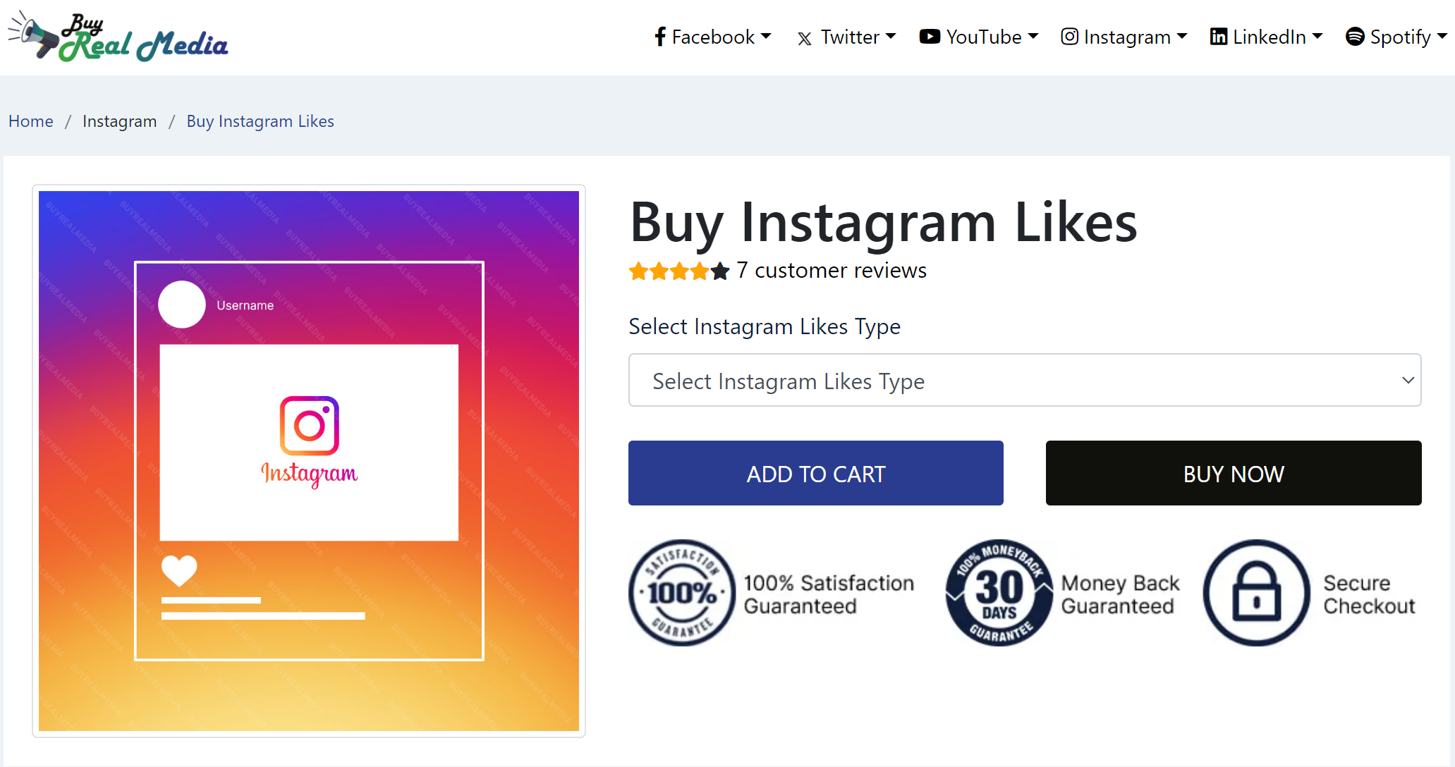The width and height of the screenshot is (1455, 767).
Task: Open the Select Instagram Likes Type dropdown
Action: point(1024,381)
